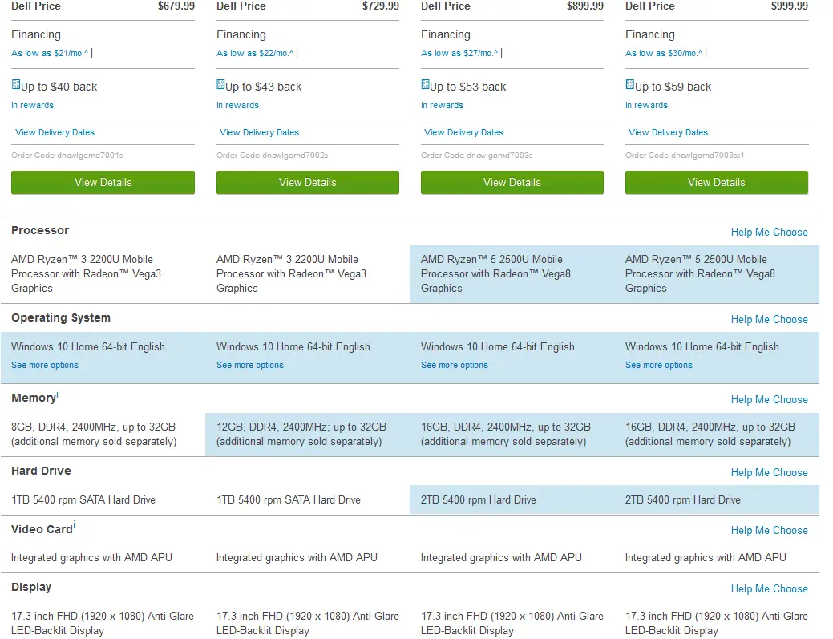Open financing link As low as $21/mo.
Image resolution: width=833 pixels, height=639 pixels.
tap(50, 53)
